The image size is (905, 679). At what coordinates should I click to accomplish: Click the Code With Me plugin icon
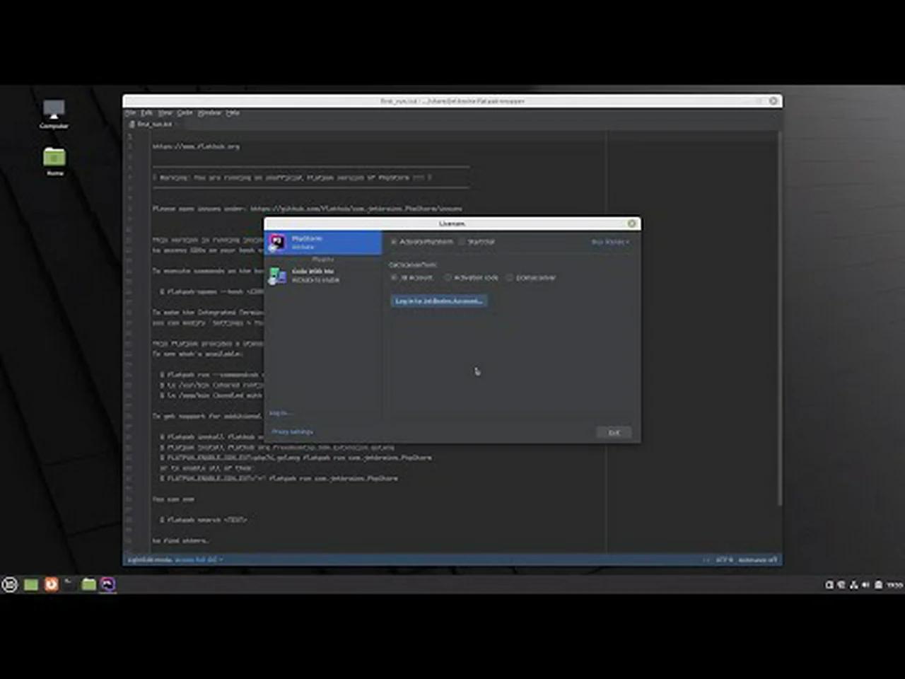pos(276,274)
